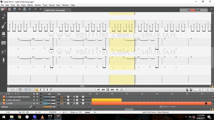Toggle loop playback button
Screen dimensions: 214x120
tap(122, 90)
